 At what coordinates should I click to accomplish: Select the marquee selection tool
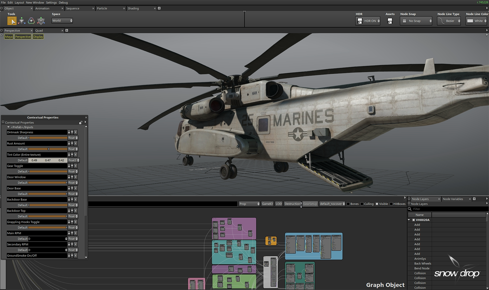tap(12, 21)
